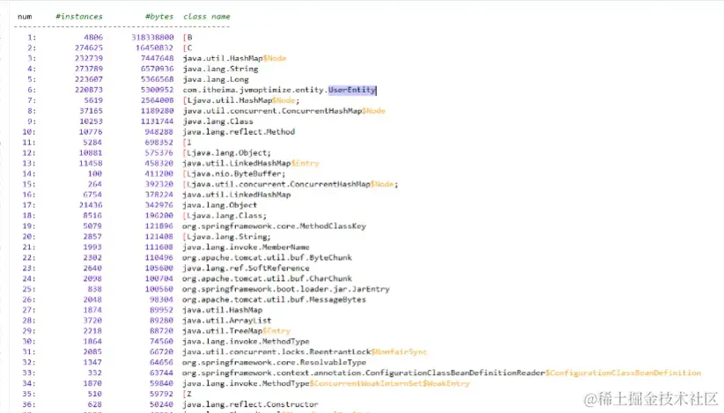724x413 pixels.
Task: Click row number 36:
Action: pyautogui.click(x=29, y=404)
